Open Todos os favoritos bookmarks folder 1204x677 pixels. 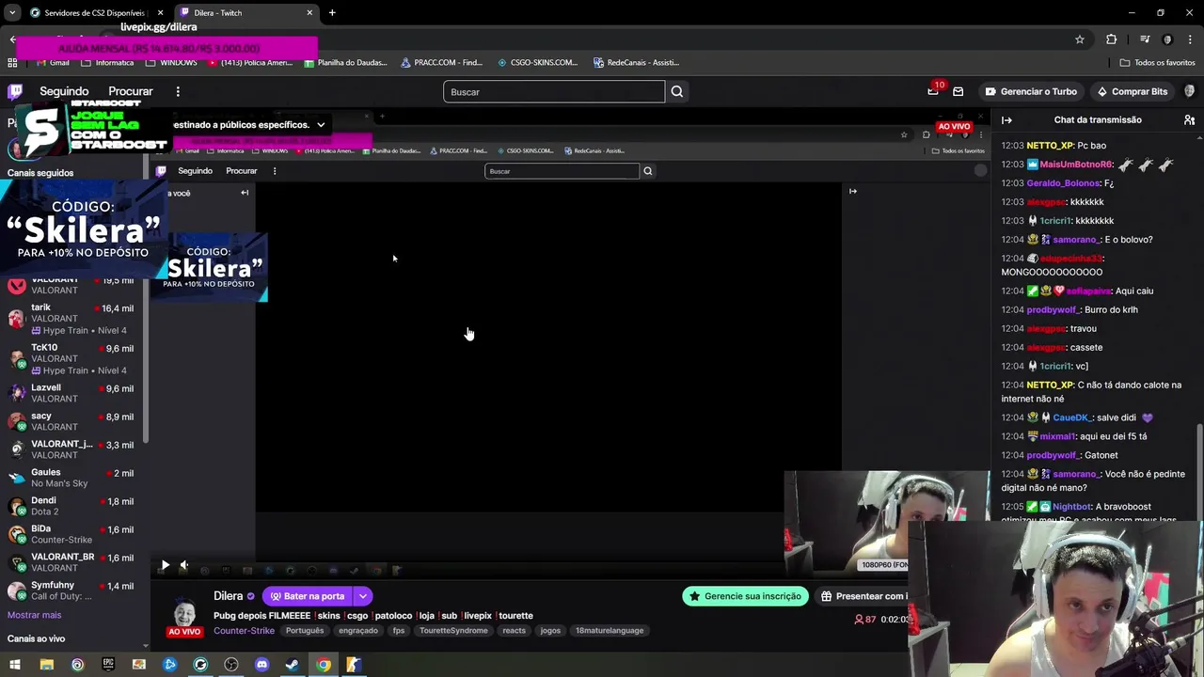pyautogui.click(x=1157, y=62)
